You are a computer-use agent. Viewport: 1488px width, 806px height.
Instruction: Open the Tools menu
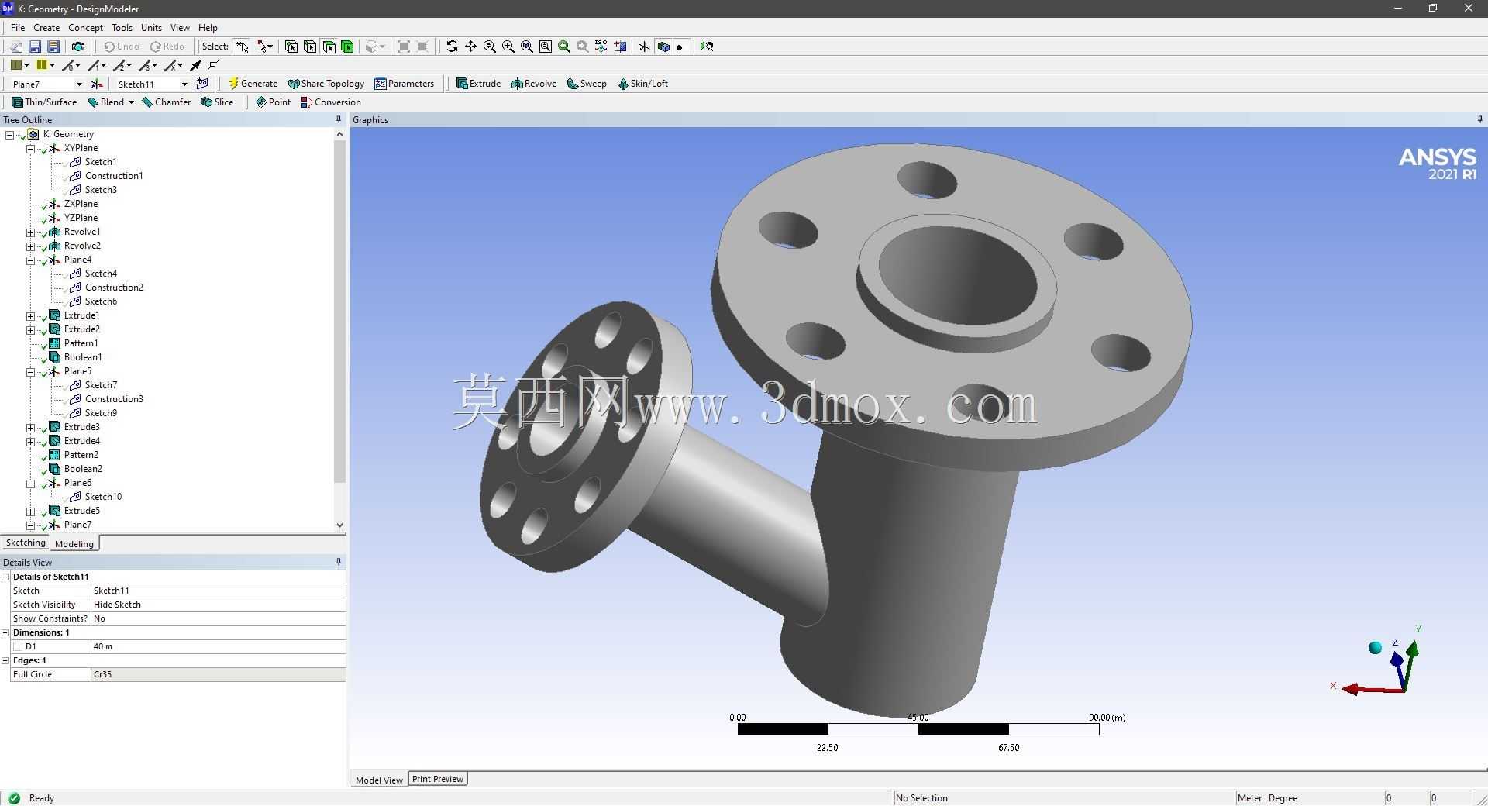[x=122, y=27]
